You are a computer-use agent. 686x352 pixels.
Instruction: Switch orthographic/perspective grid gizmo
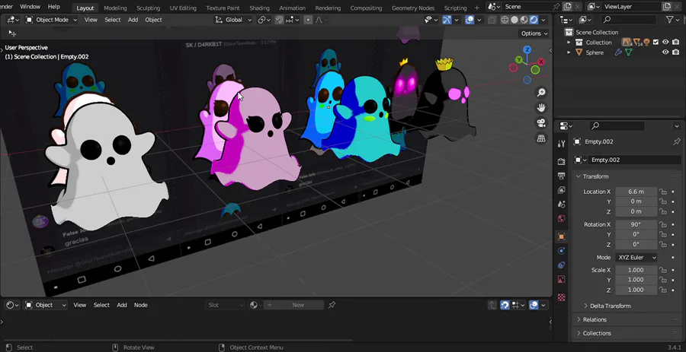coord(541,138)
